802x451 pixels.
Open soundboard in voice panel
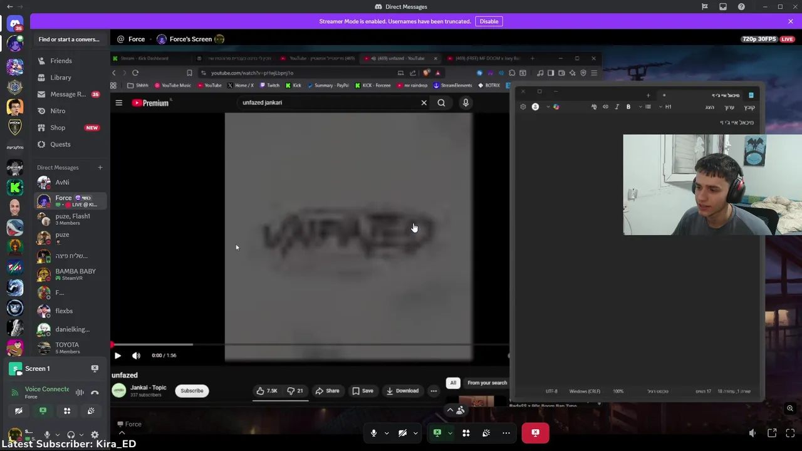(91, 411)
